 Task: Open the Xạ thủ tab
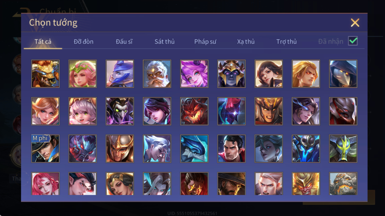pyautogui.click(x=246, y=42)
